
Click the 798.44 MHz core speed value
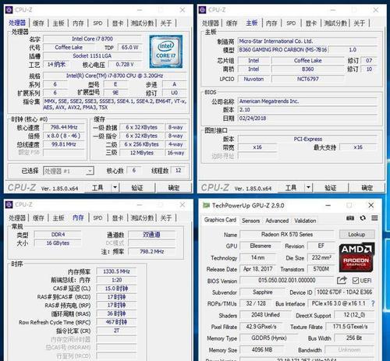pyautogui.click(x=64, y=127)
